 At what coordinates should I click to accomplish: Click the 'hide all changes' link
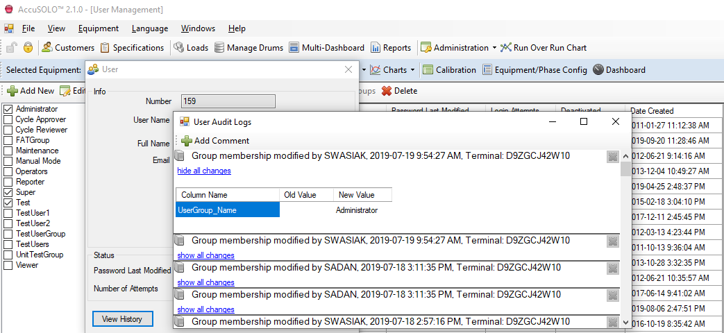(204, 171)
